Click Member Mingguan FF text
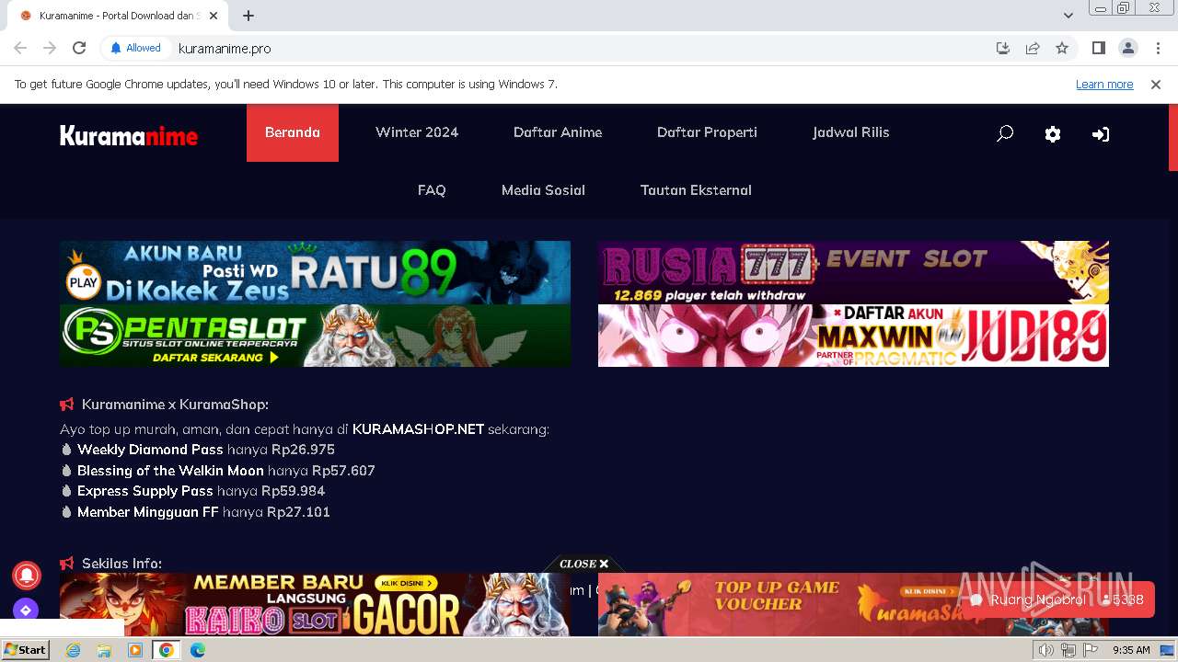1178x662 pixels. tap(148, 512)
